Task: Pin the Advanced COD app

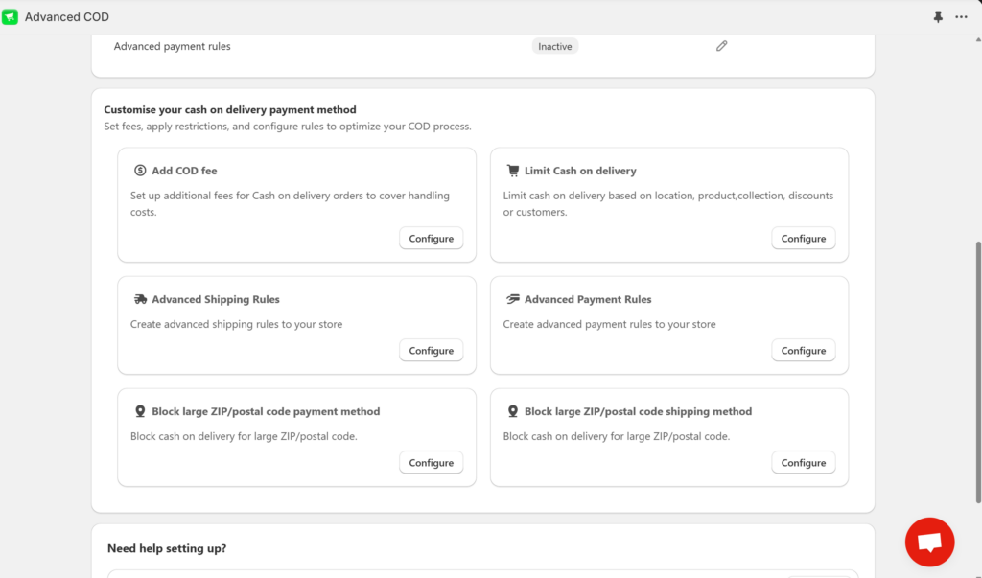Action: pos(938,17)
